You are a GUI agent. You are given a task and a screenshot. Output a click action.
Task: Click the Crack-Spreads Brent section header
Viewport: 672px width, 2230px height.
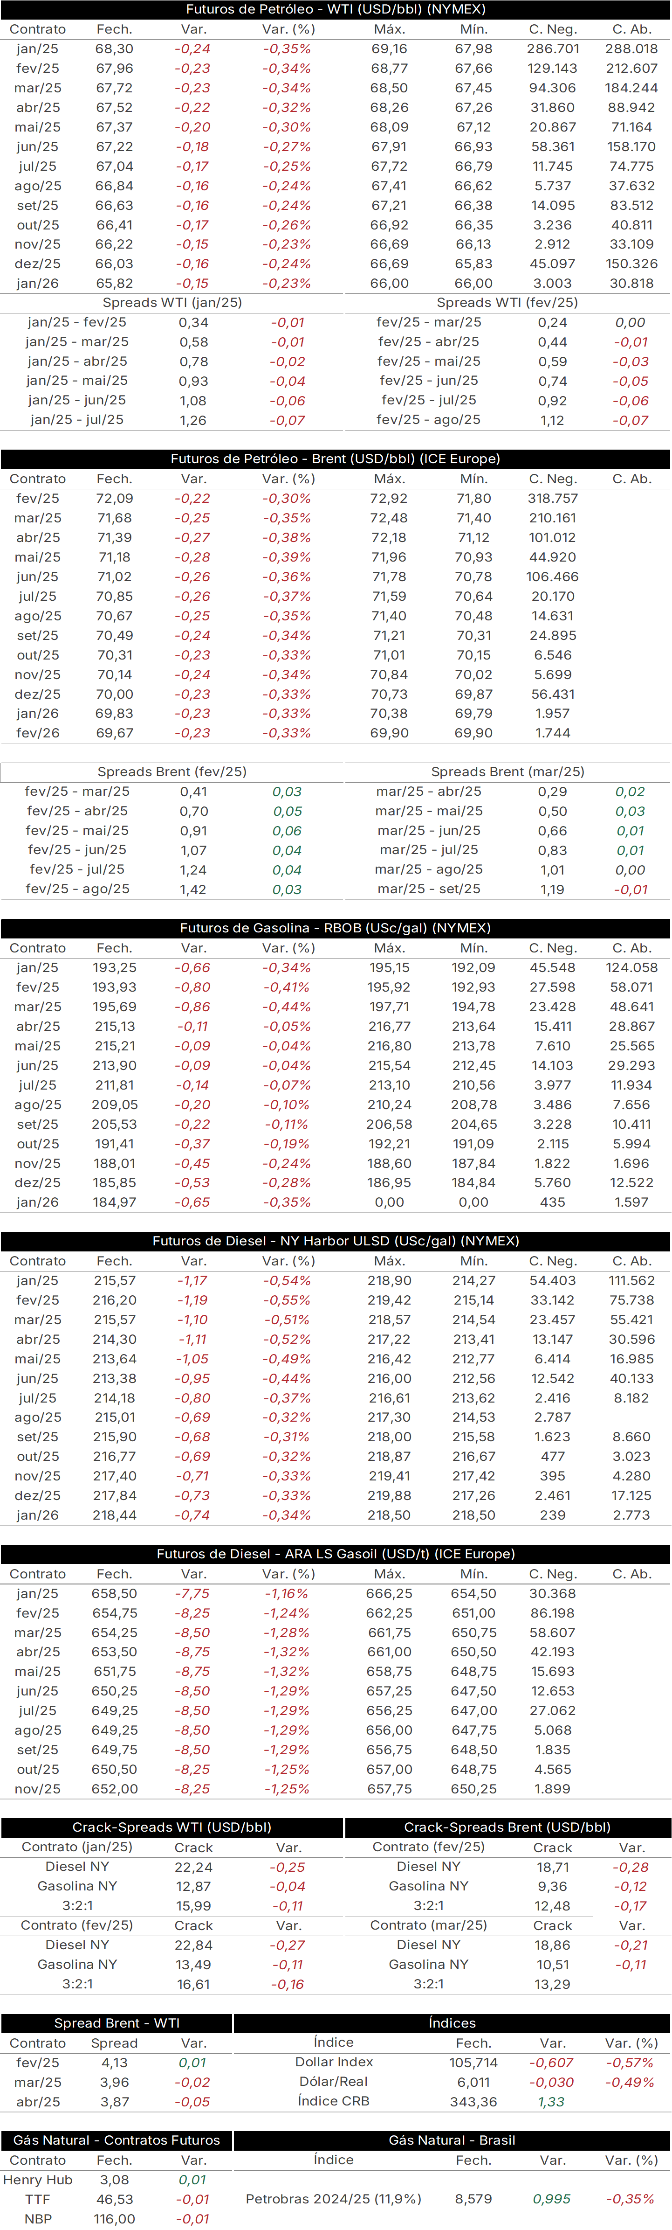coord(507,1827)
